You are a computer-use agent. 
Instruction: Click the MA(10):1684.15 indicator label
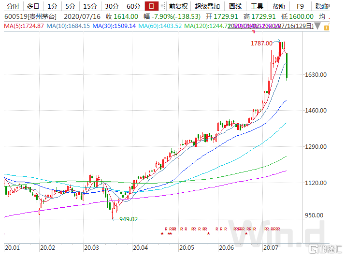pyautogui.click(x=68, y=26)
